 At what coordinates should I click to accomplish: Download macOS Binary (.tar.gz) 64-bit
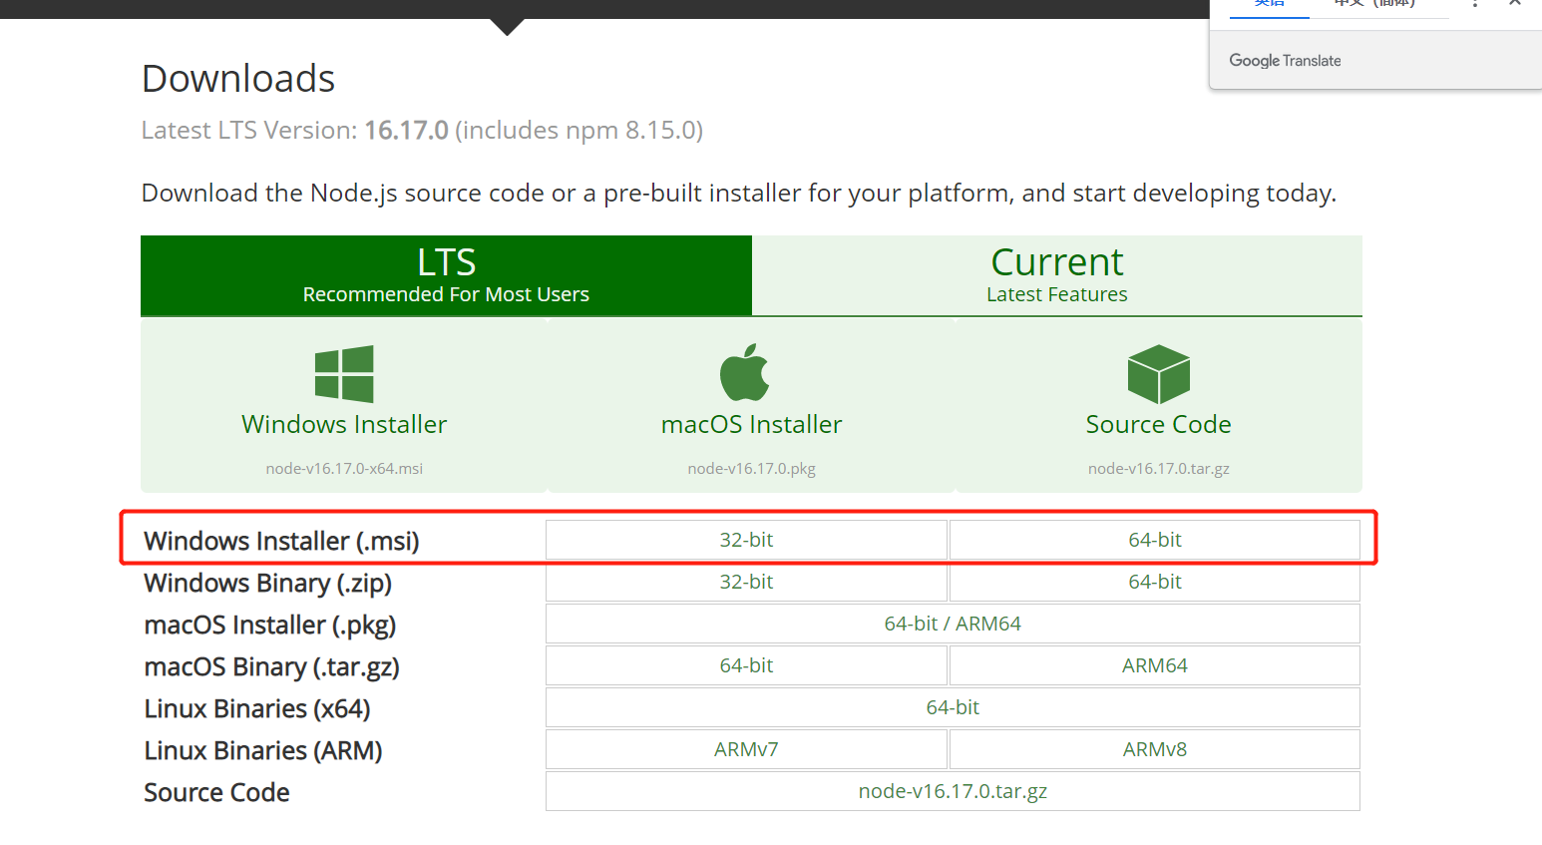click(x=746, y=665)
